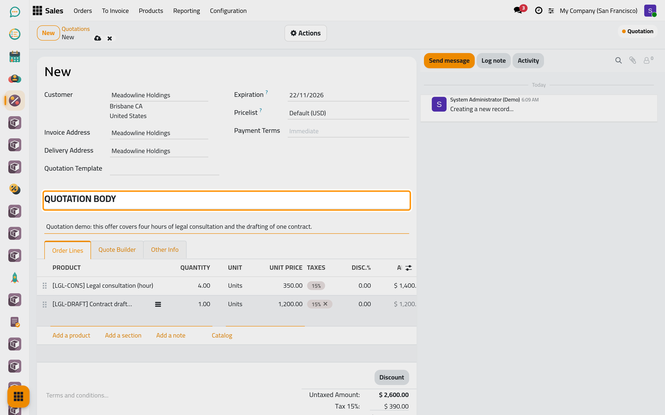
Task: Open the home menu grid icon
Action: point(37,11)
